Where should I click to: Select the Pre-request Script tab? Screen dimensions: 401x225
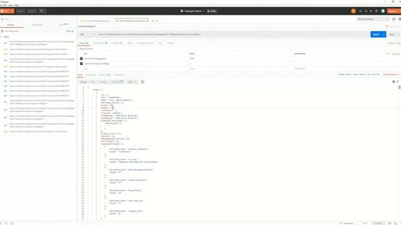pyautogui.click(x=145, y=43)
